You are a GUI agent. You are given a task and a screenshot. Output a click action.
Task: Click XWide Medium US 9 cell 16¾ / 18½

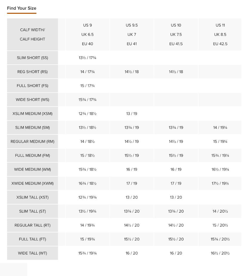click(x=87, y=183)
